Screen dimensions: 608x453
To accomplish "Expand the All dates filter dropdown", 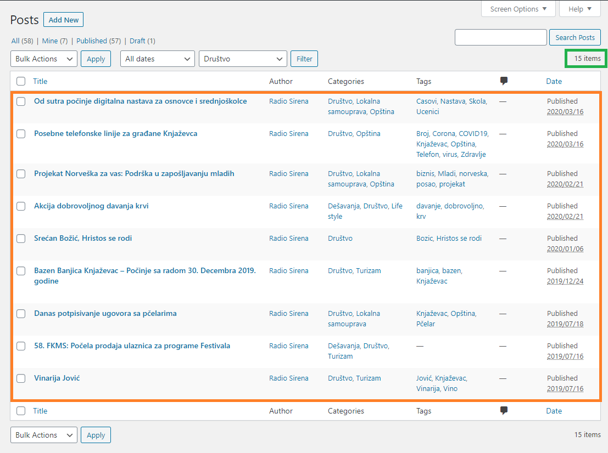I will click(x=158, y=59).
